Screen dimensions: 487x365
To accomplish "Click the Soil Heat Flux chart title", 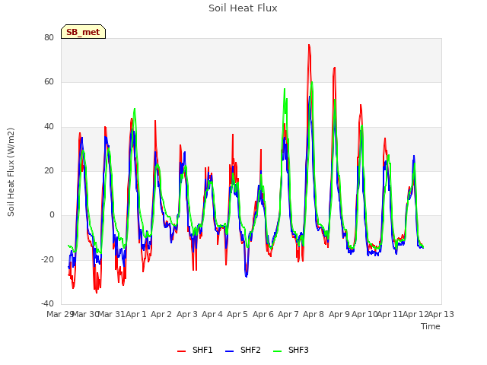I will coord(243,8).
